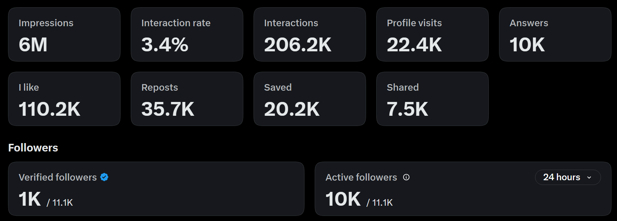This screenshot has width=617, height=221.
Task: Select the I like 110.2K card
Action: click(64, 99)
